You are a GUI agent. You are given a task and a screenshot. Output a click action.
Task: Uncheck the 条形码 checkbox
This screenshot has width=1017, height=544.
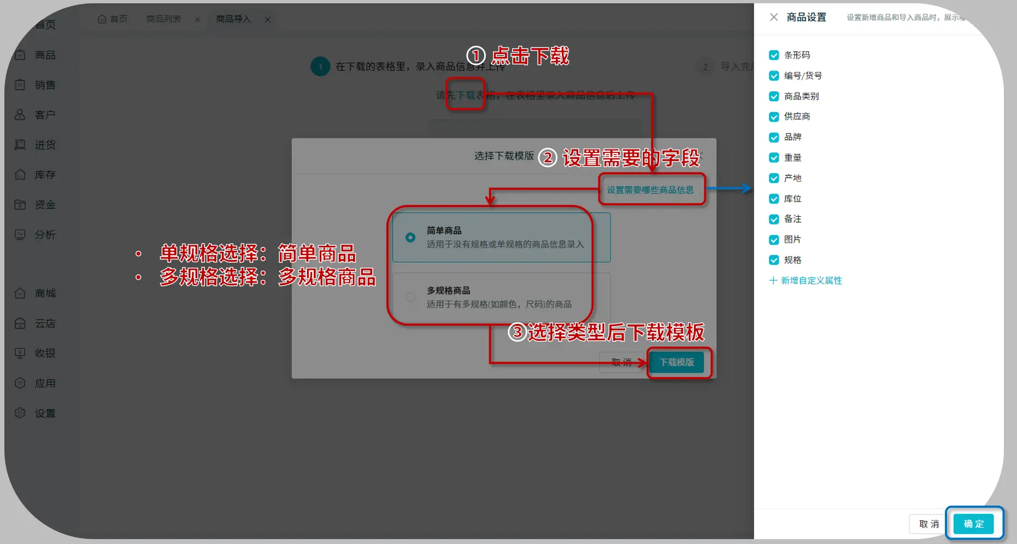774,55
